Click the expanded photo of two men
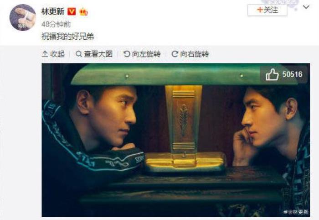The width and height of the screenshot is (319, 220). pyautogui.click(x=176, y=140)
